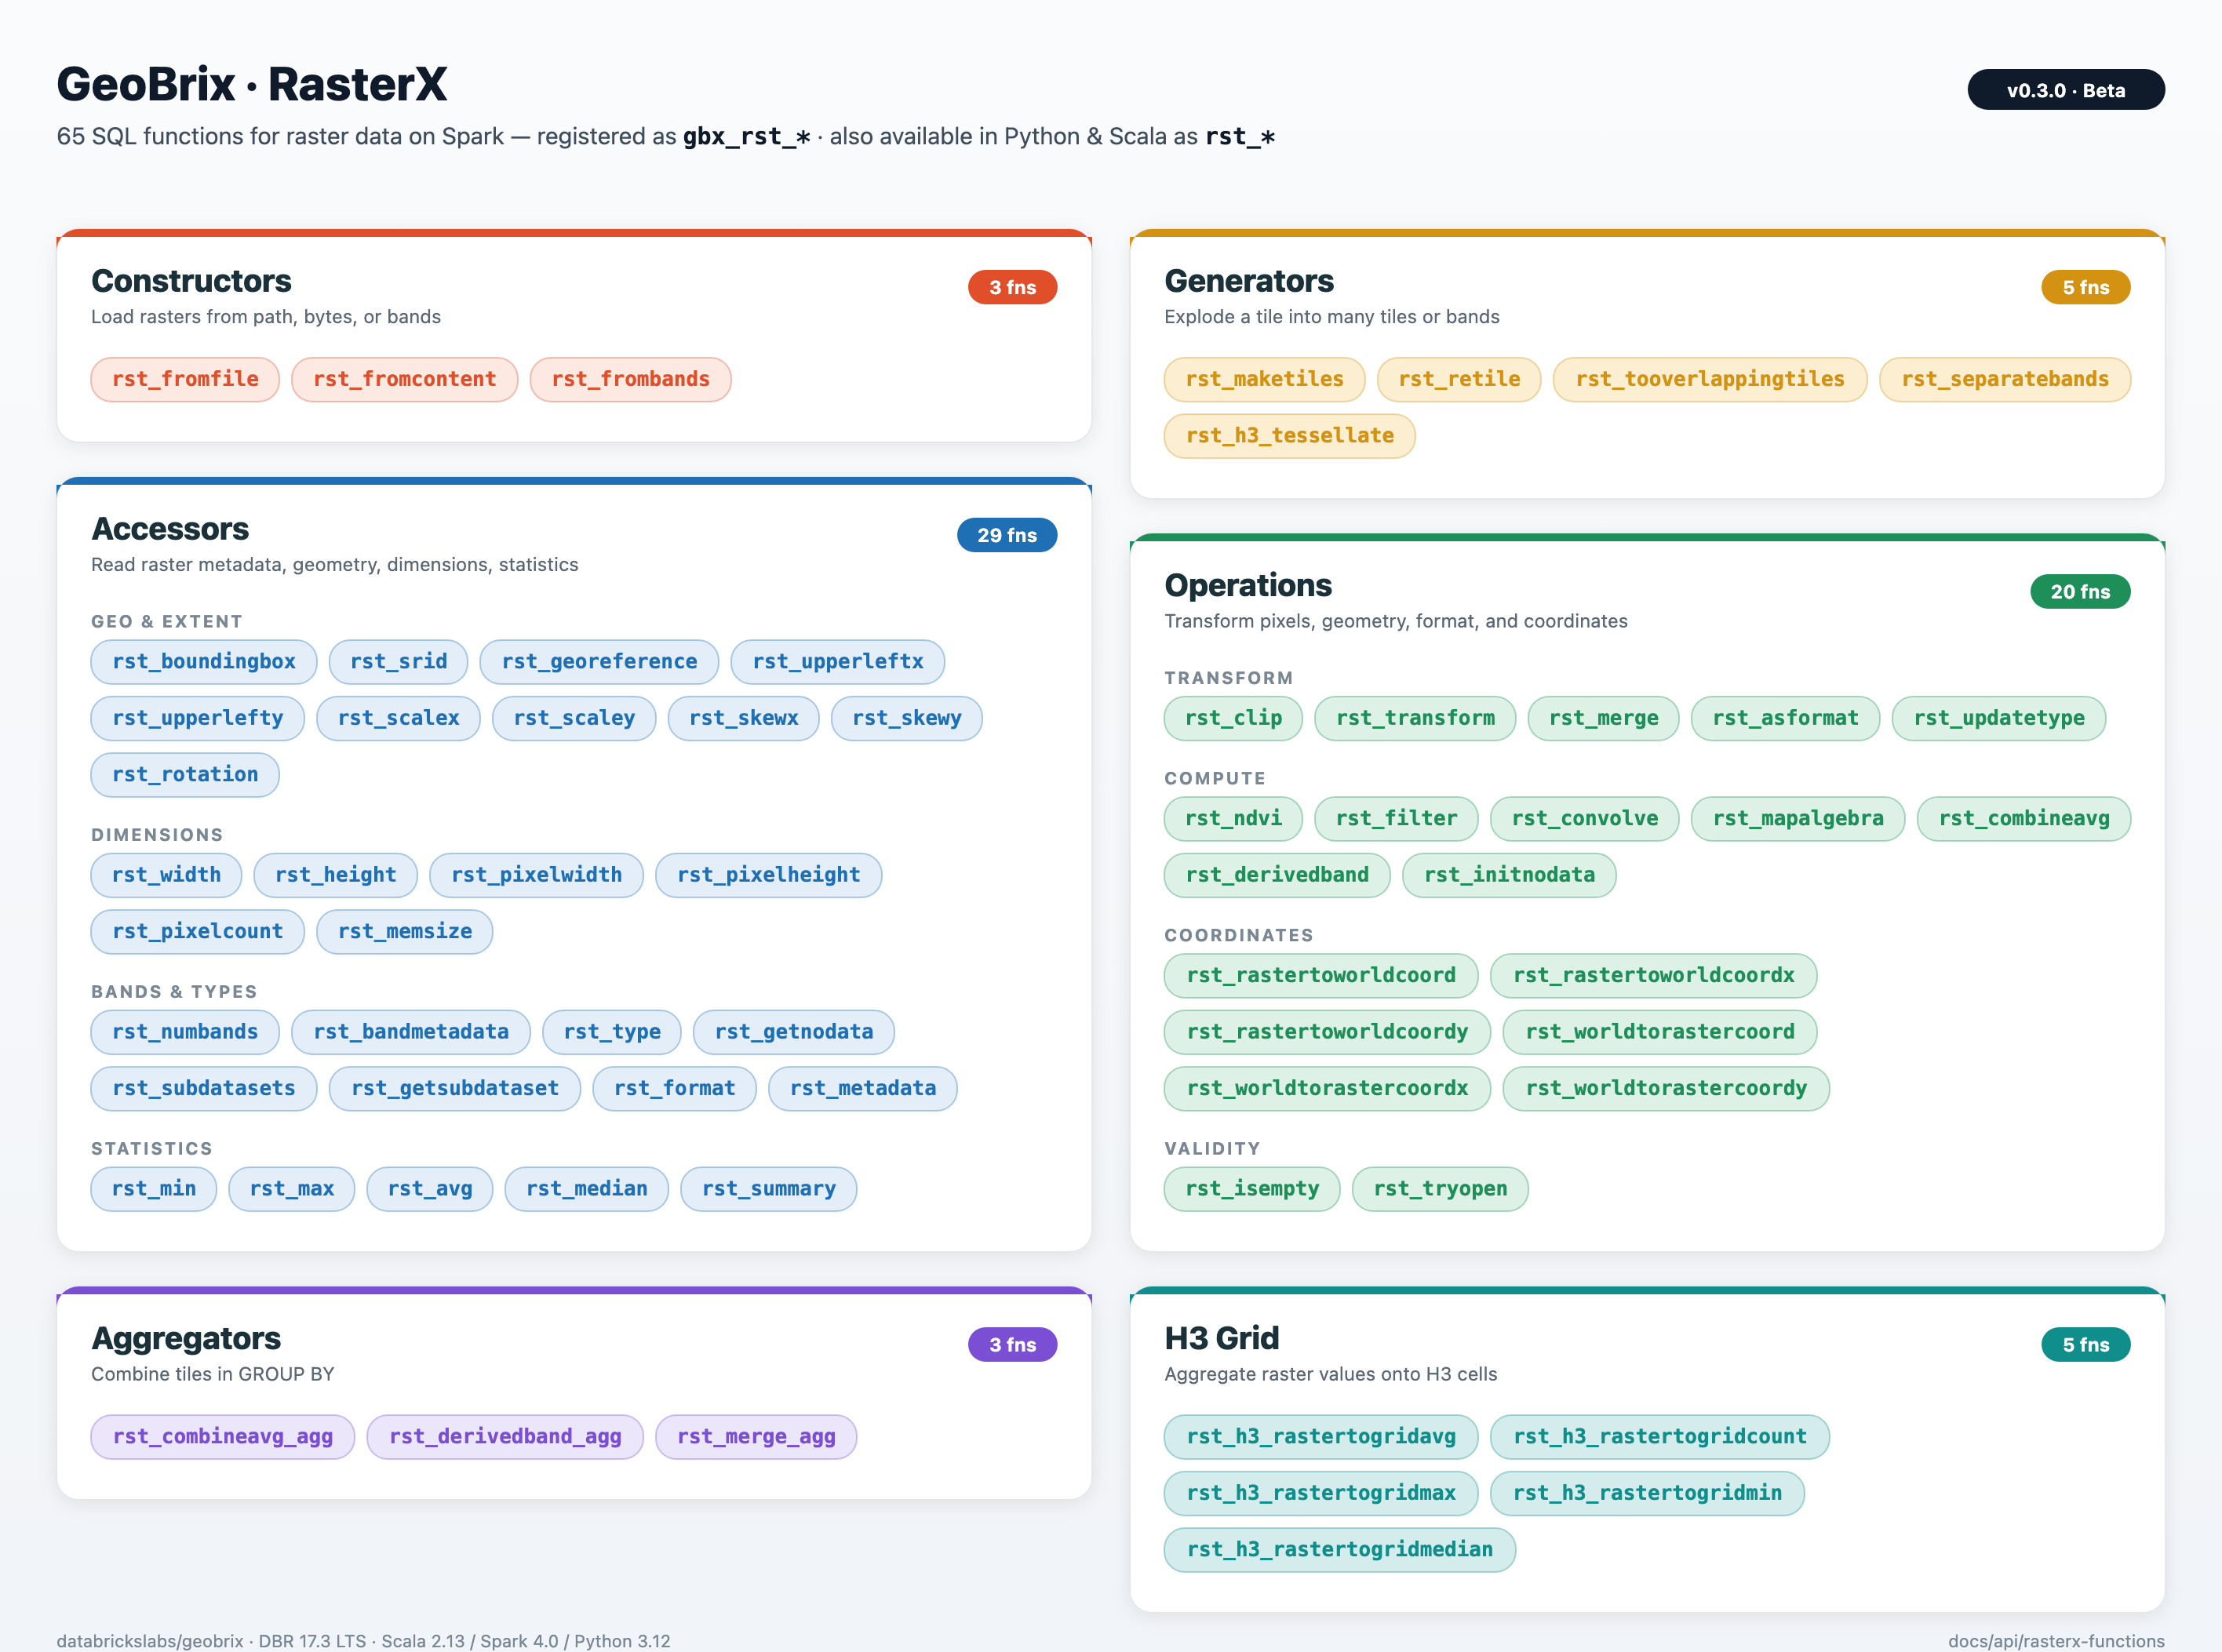Open the rst_filter chip
The width and height of the screenshot is (2222, 1652).
[x=1396, y=819]
